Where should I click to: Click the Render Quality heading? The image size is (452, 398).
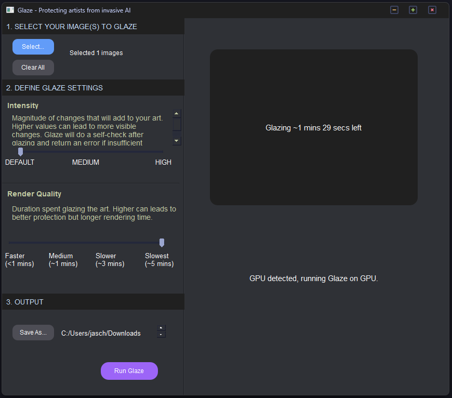34,194
